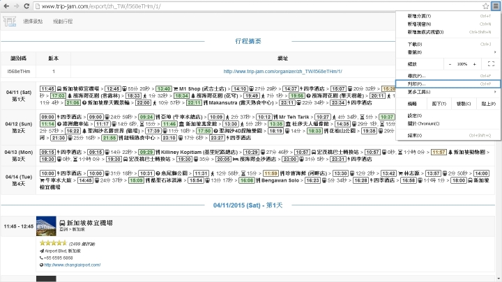
Task: Open the 下載(D) downloads menu entry
Action: click(x=448, y=44)
